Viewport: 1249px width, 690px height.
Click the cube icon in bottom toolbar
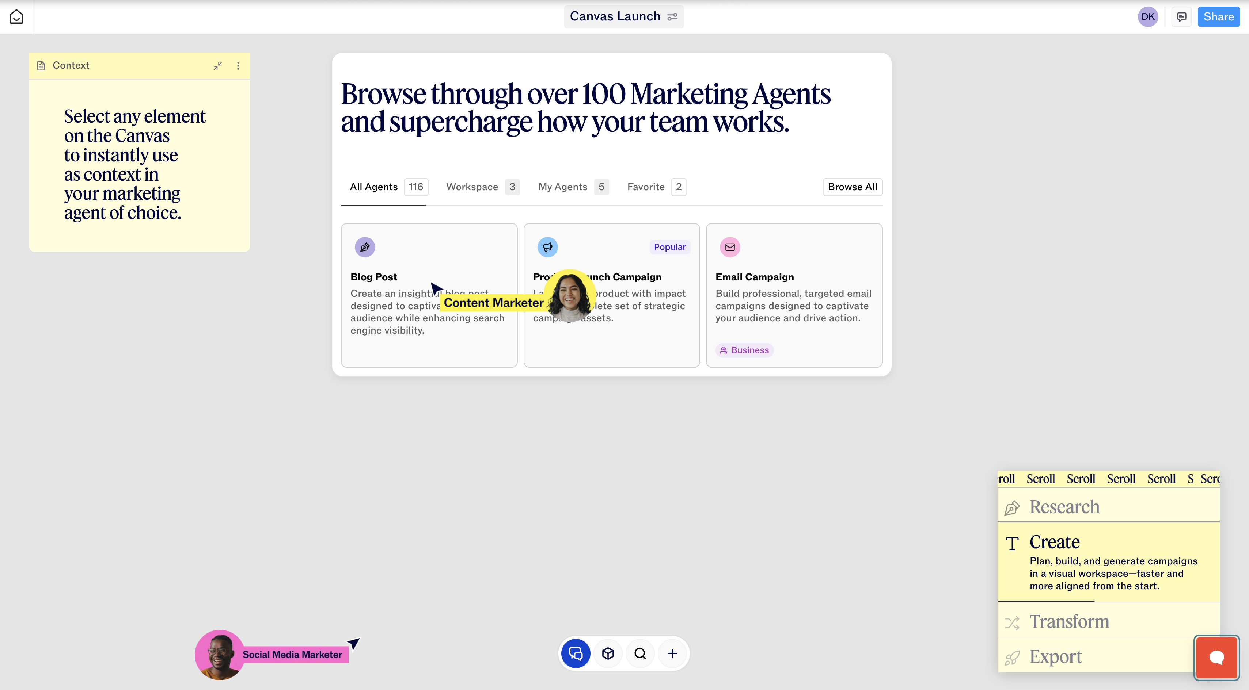(x=608, y=653)
